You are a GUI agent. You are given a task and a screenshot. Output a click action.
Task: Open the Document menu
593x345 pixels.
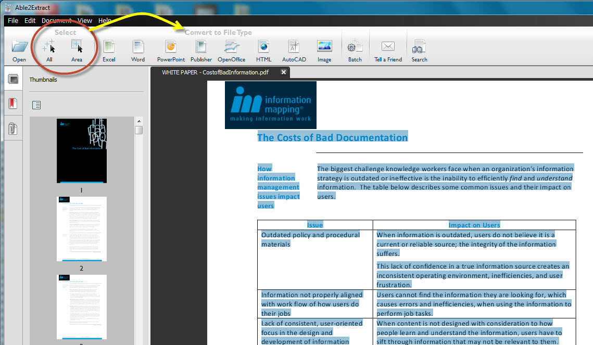pyautogui.click(x=56, y=20)
